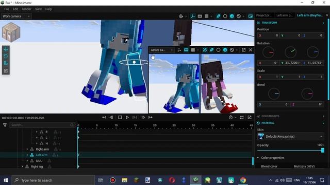Collapse the MATERIAL section
The image size is (330, 185).
(323, 123)
